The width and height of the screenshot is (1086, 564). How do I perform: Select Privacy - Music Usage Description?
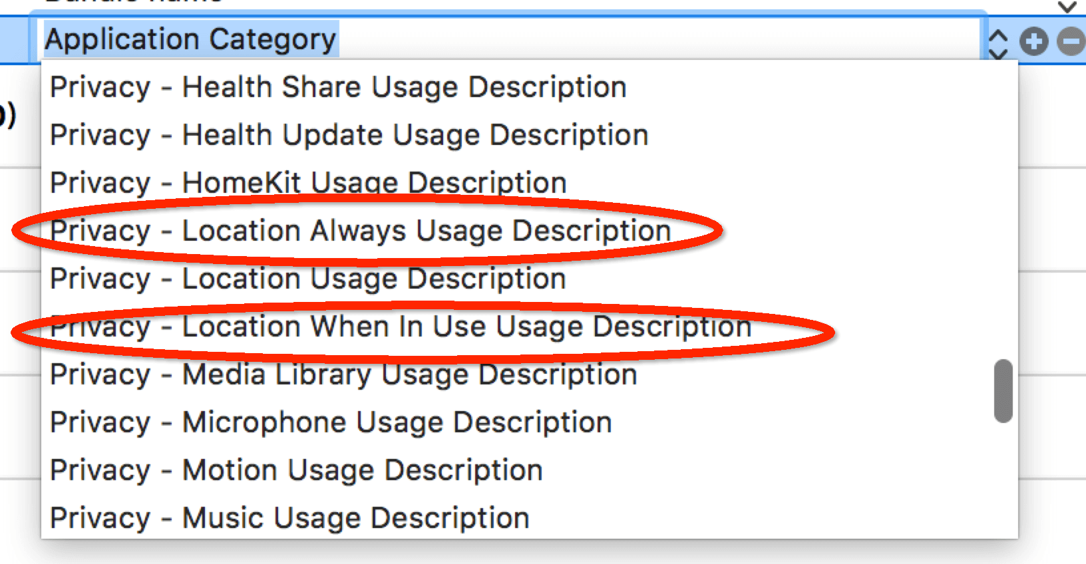[289, 518]
